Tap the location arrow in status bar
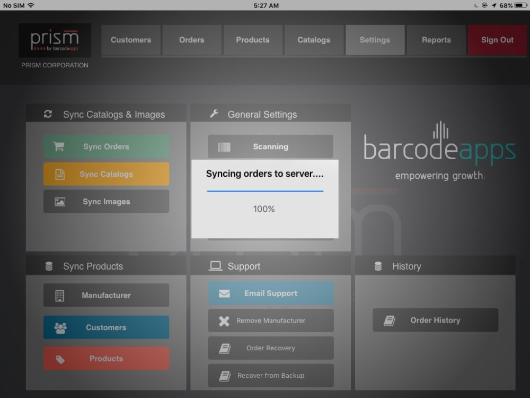 [x=494, y=5]
